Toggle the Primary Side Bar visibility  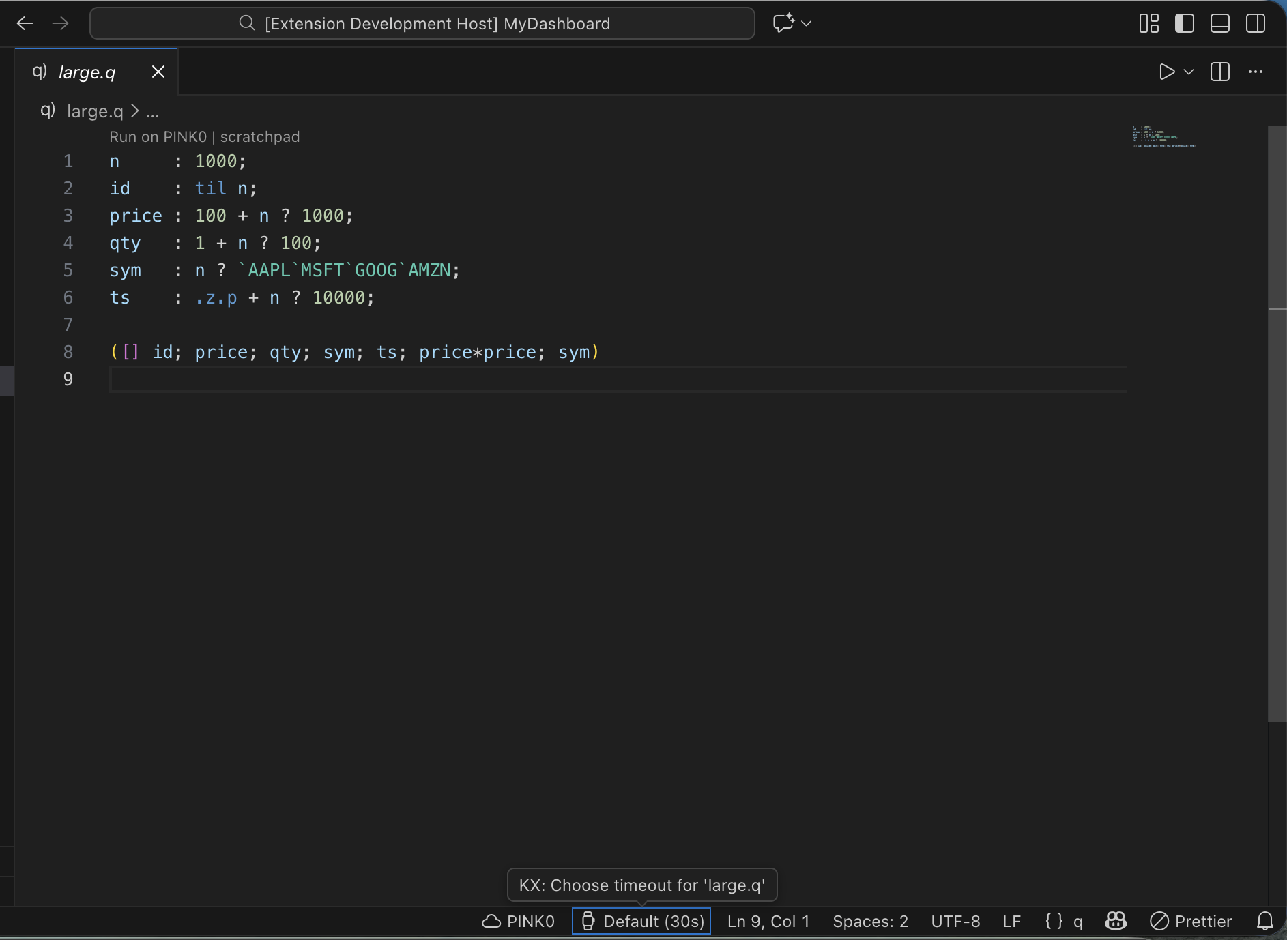coord(1184,23)
